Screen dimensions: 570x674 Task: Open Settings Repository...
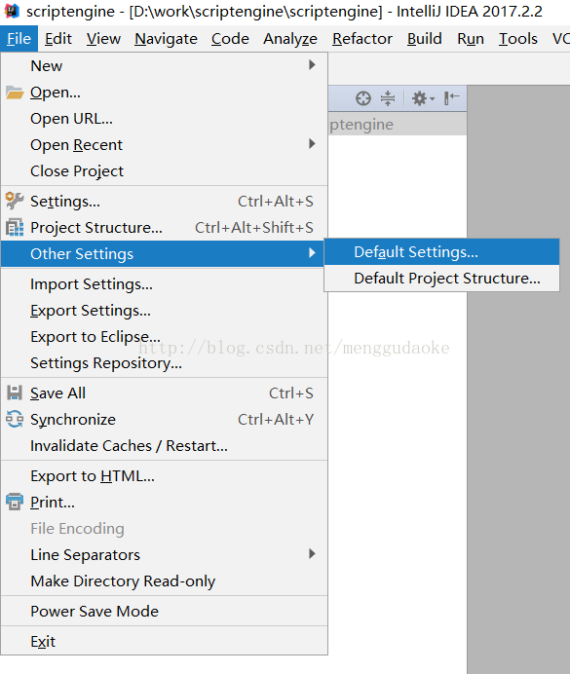click(x=165, y=362)
